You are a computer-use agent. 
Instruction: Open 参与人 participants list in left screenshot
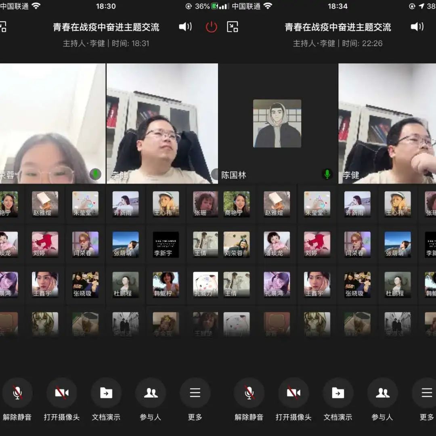[151, 393]
